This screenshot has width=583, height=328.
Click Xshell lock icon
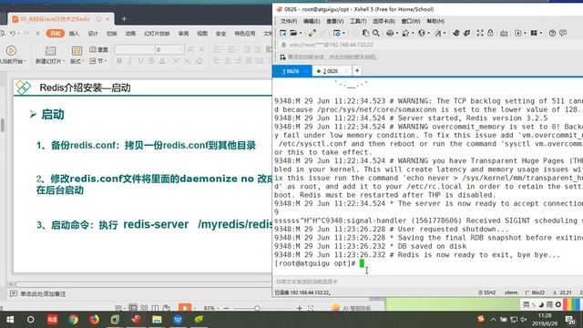[490, 33]
